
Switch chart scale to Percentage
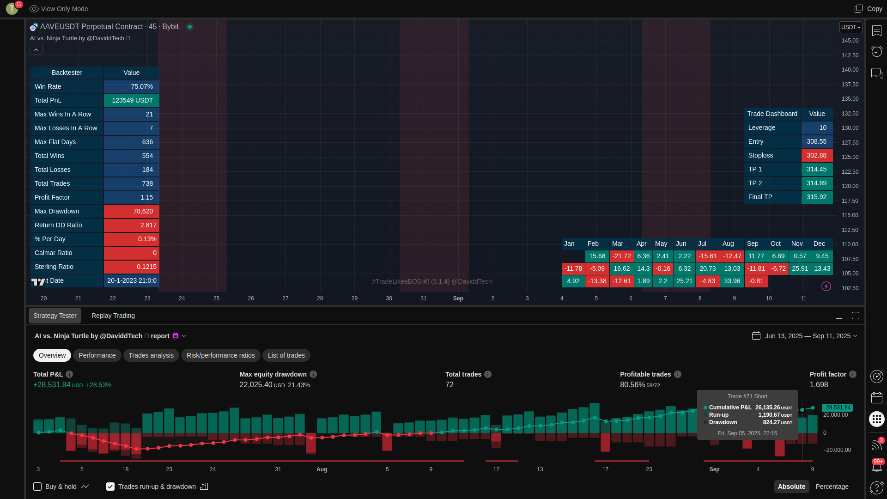tap(832, 487)
